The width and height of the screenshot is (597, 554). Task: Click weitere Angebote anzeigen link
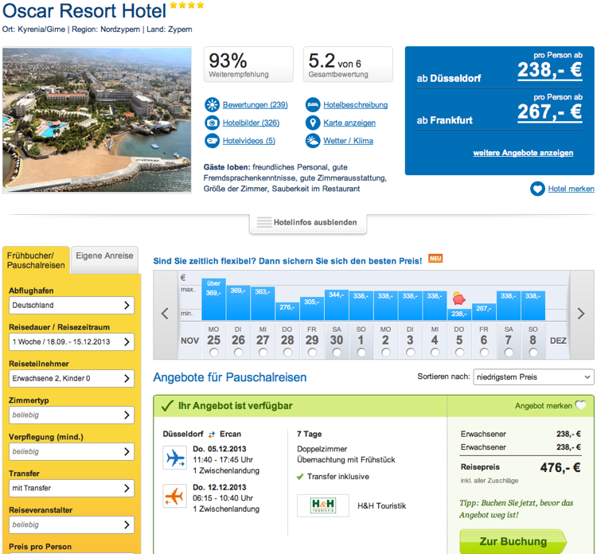pos(523,153)
